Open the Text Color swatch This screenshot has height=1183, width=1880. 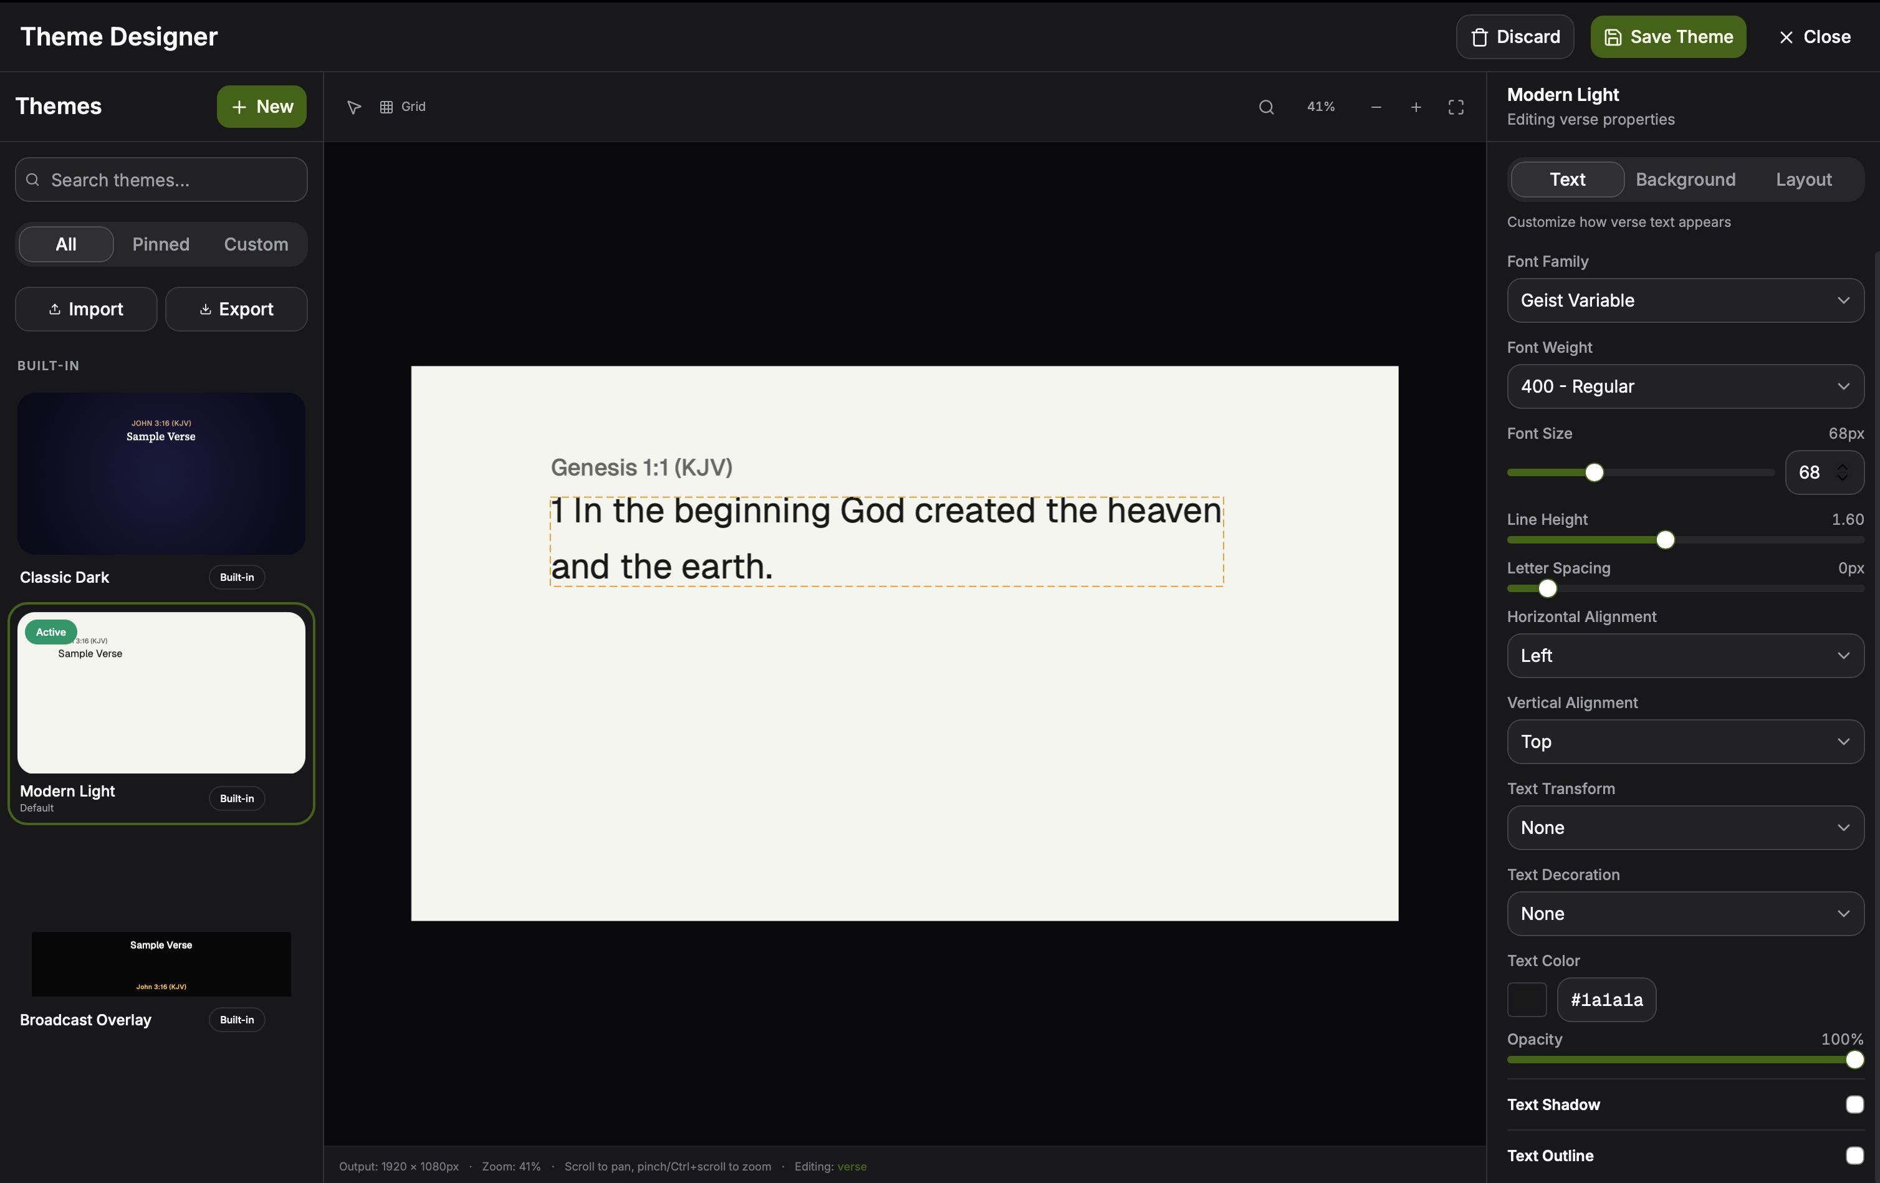[x=1527, y=1000]
